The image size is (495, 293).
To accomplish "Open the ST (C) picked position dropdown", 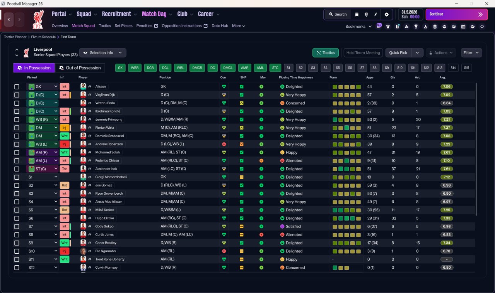I will point(42,169).
